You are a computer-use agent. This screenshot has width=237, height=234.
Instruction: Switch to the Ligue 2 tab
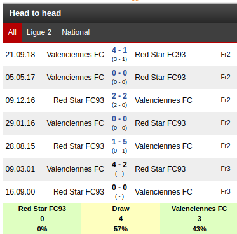39,32
